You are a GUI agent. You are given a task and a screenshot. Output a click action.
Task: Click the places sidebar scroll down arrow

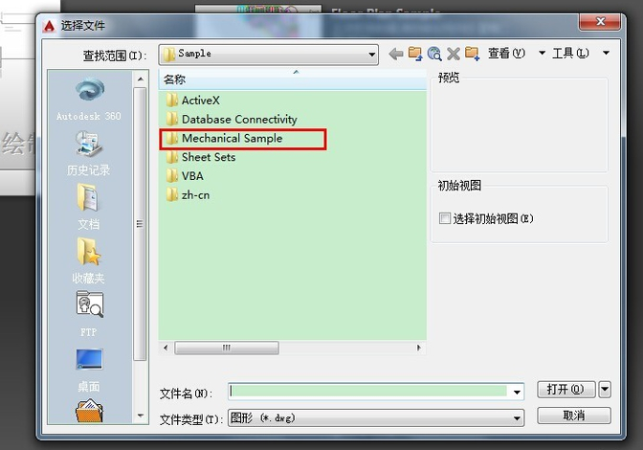pyautogui.click(x=141, y=416)
